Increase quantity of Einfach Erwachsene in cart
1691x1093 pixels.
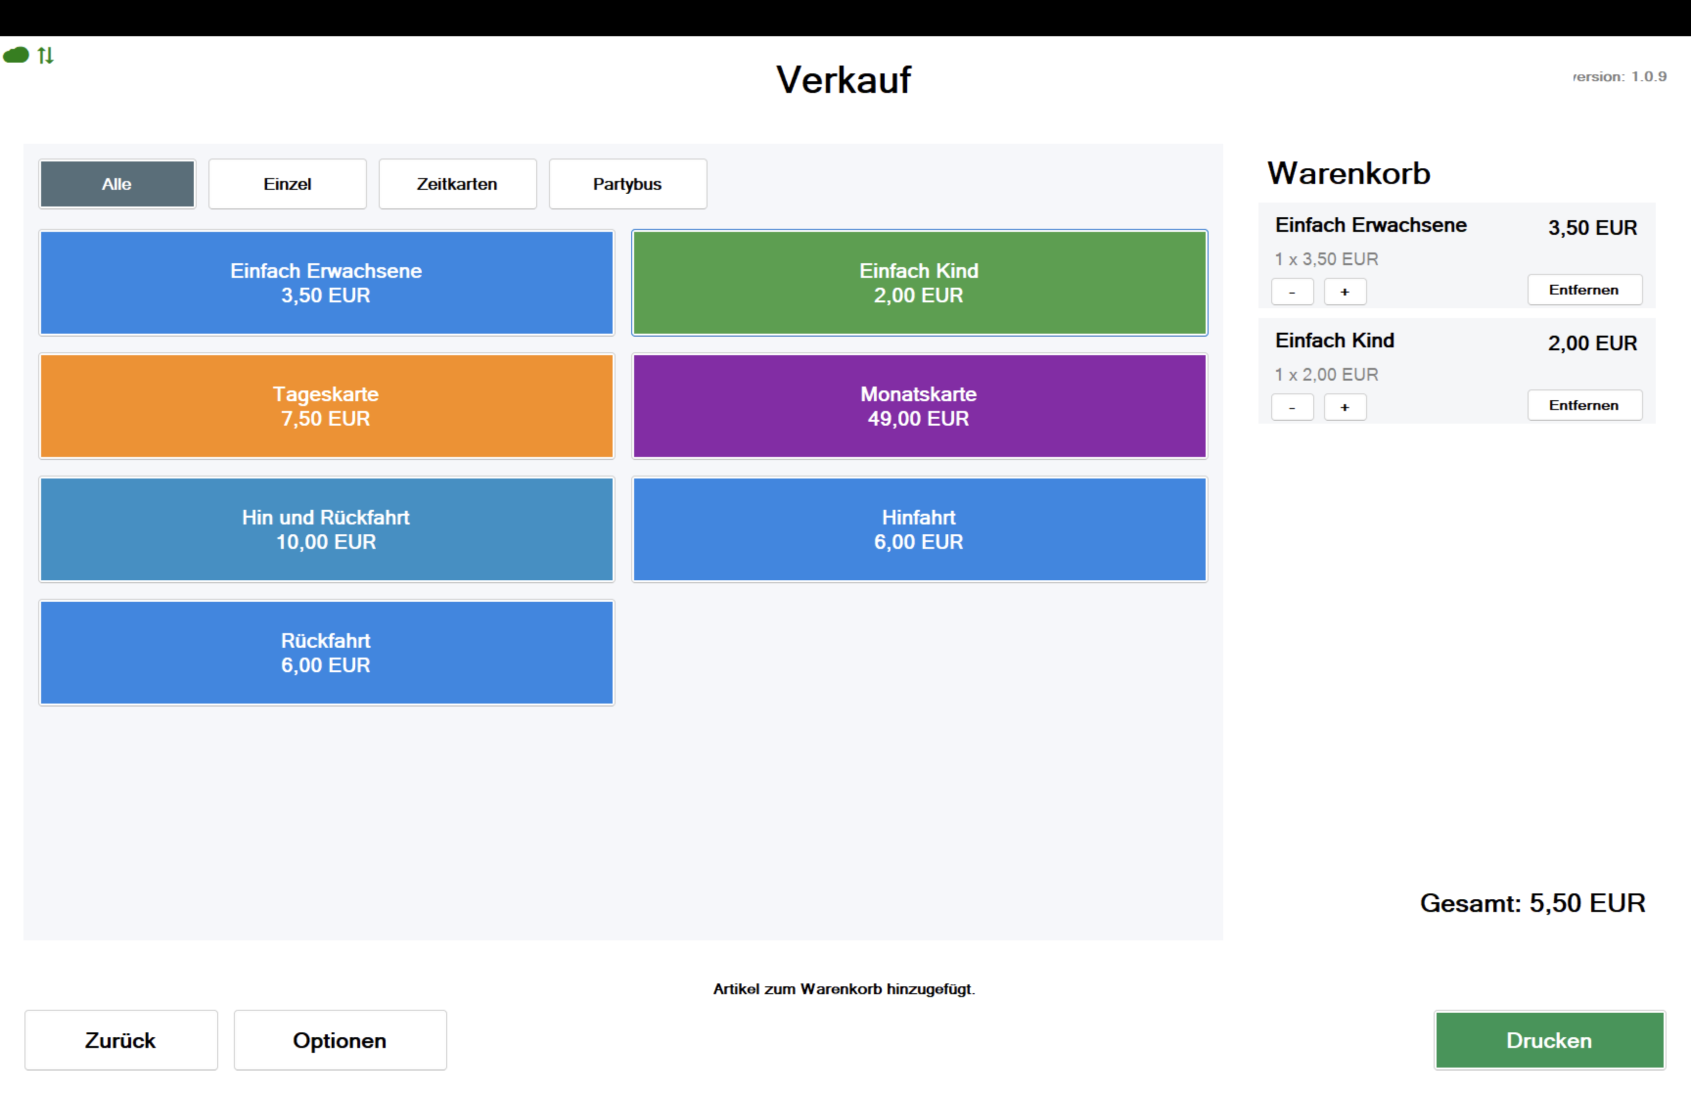coord(1345,292)
